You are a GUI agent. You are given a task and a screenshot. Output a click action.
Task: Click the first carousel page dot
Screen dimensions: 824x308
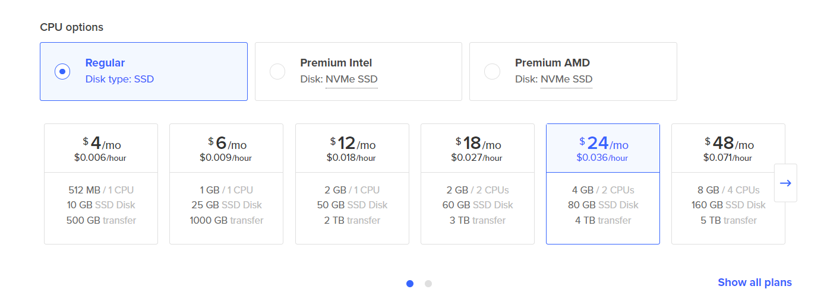410,284
